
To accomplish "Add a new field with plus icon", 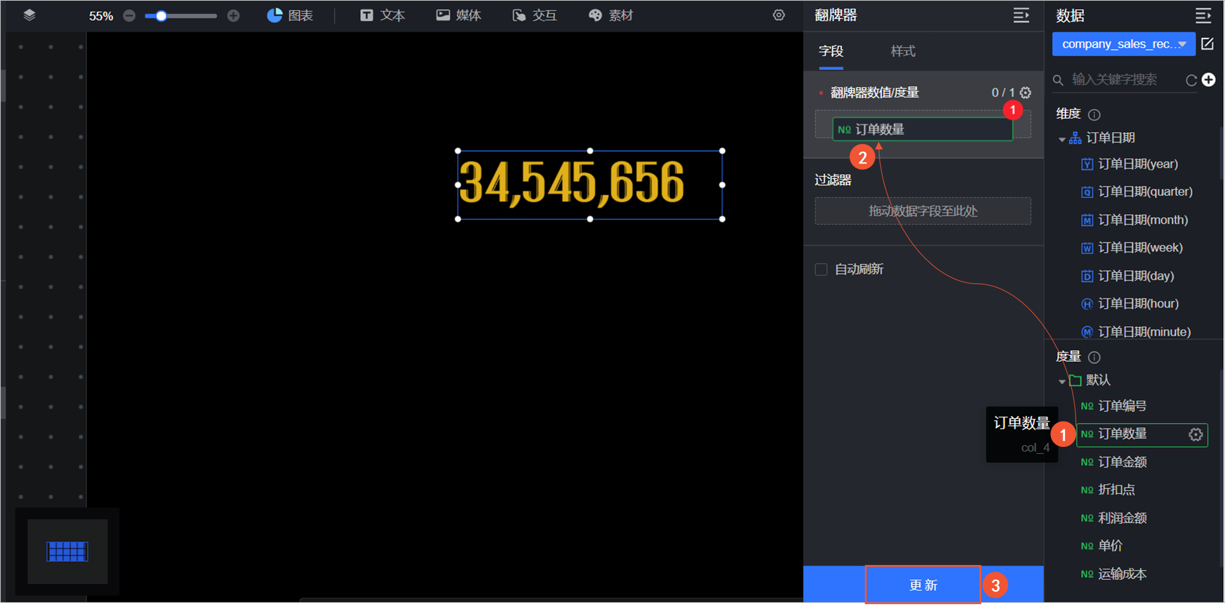I will [1208, 80].
